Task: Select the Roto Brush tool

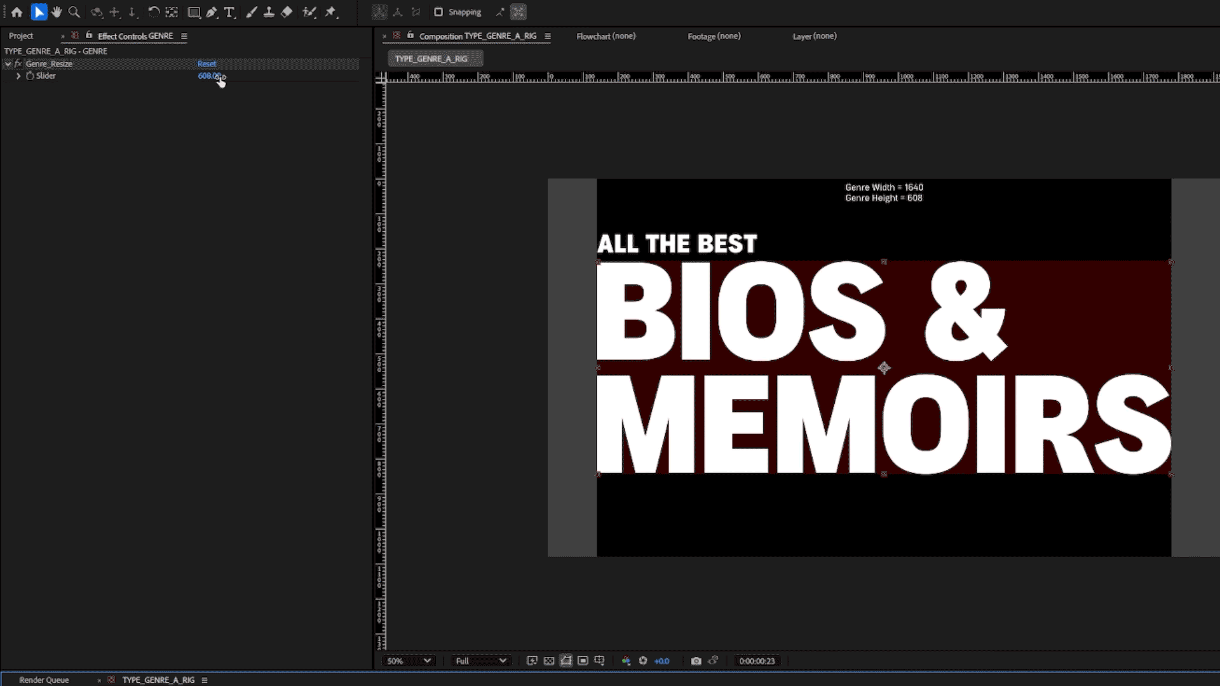Action: (309, 12)
